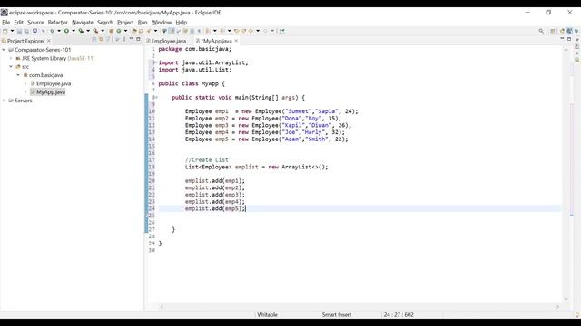Open the Debug configurations dropdown arrow
Image resolution: width=581 pixels, height=326 pixels.
pyautogui.click(x=59, y=31)
